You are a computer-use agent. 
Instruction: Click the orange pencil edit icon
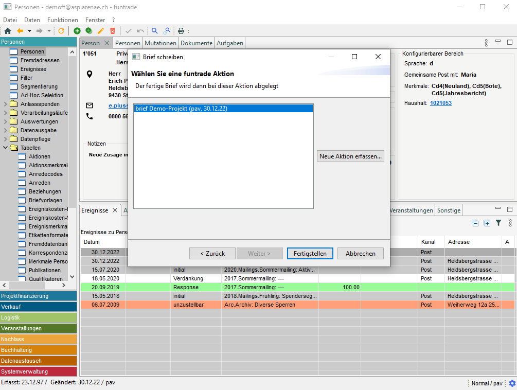tap(101, 31)
